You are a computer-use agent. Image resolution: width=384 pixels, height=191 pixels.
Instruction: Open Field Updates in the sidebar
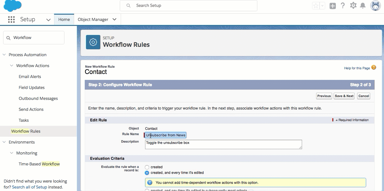click(32, 87)
